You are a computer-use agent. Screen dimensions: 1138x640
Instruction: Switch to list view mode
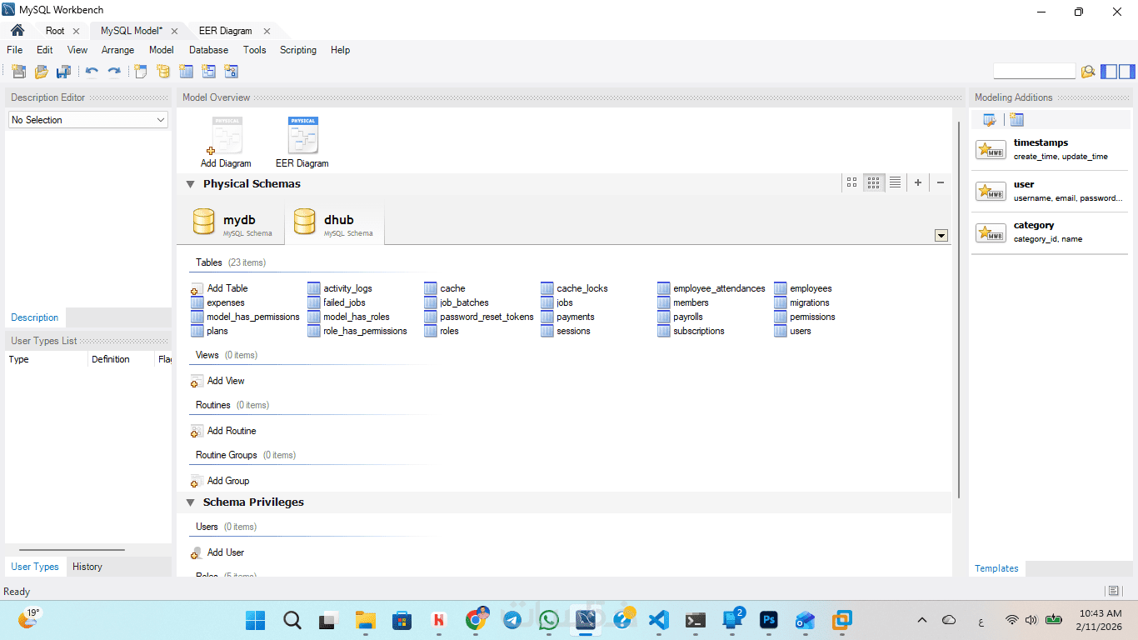pyautogui.click(x=895, y=182)
